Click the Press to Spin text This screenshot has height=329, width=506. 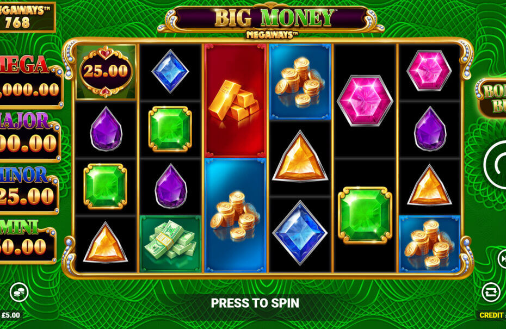click(255, 303)
